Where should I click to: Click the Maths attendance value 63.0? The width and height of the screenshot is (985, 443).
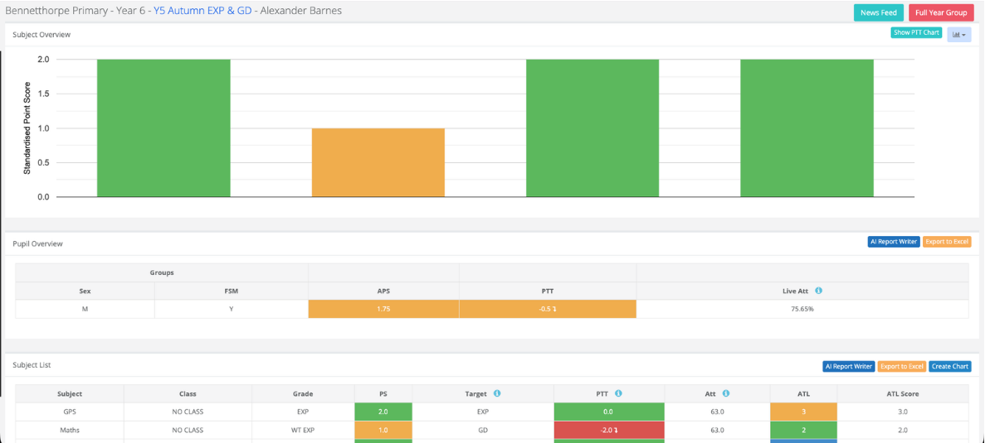coord(718,430)
